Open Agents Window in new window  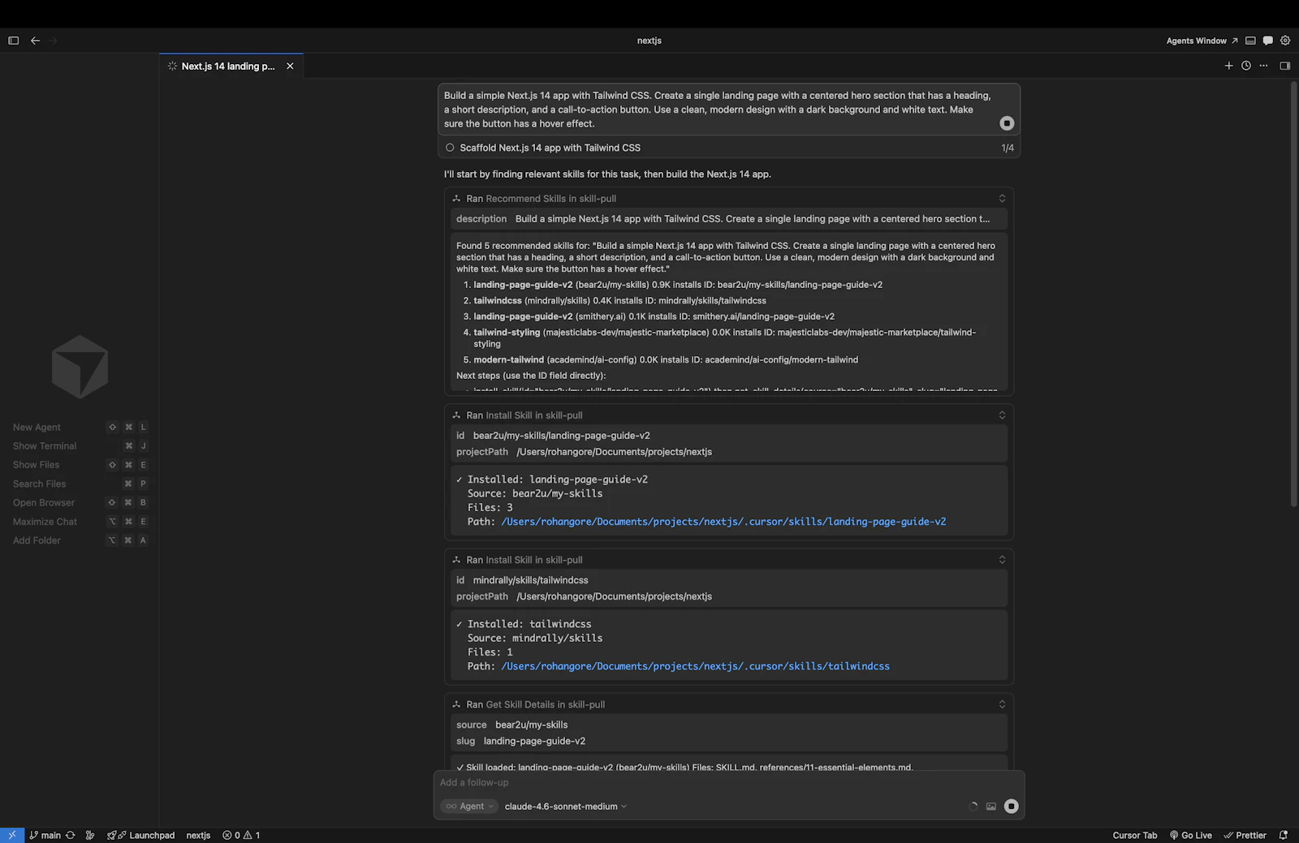pos(1202,41)
